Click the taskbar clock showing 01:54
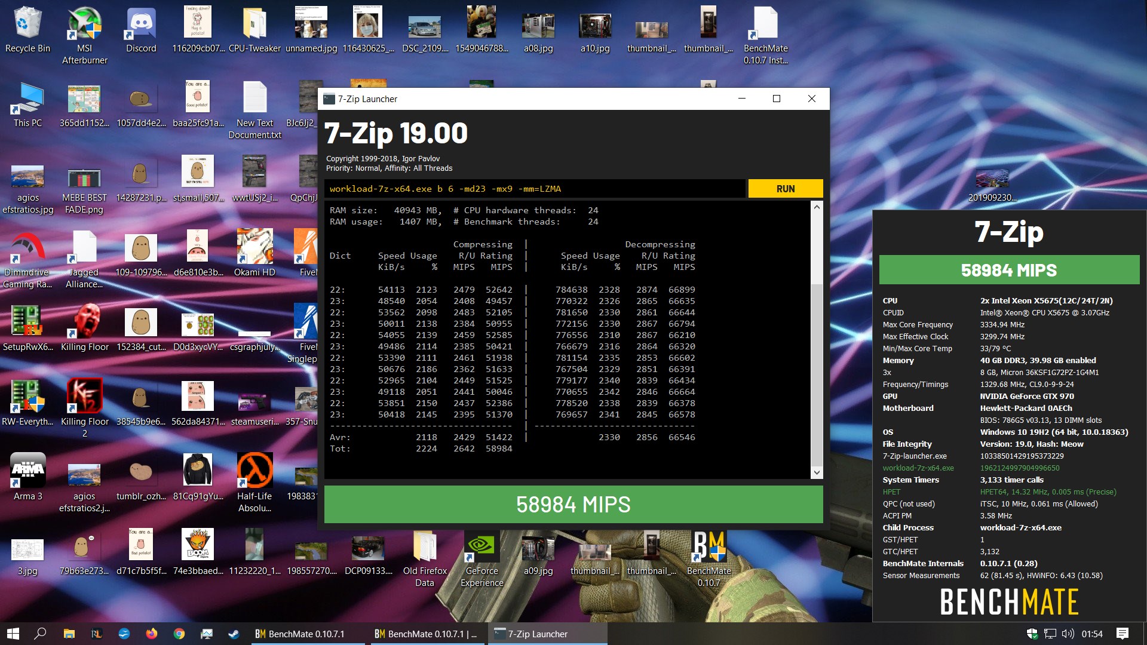Screen dimensions: 1147x645 coord(1092,634)
